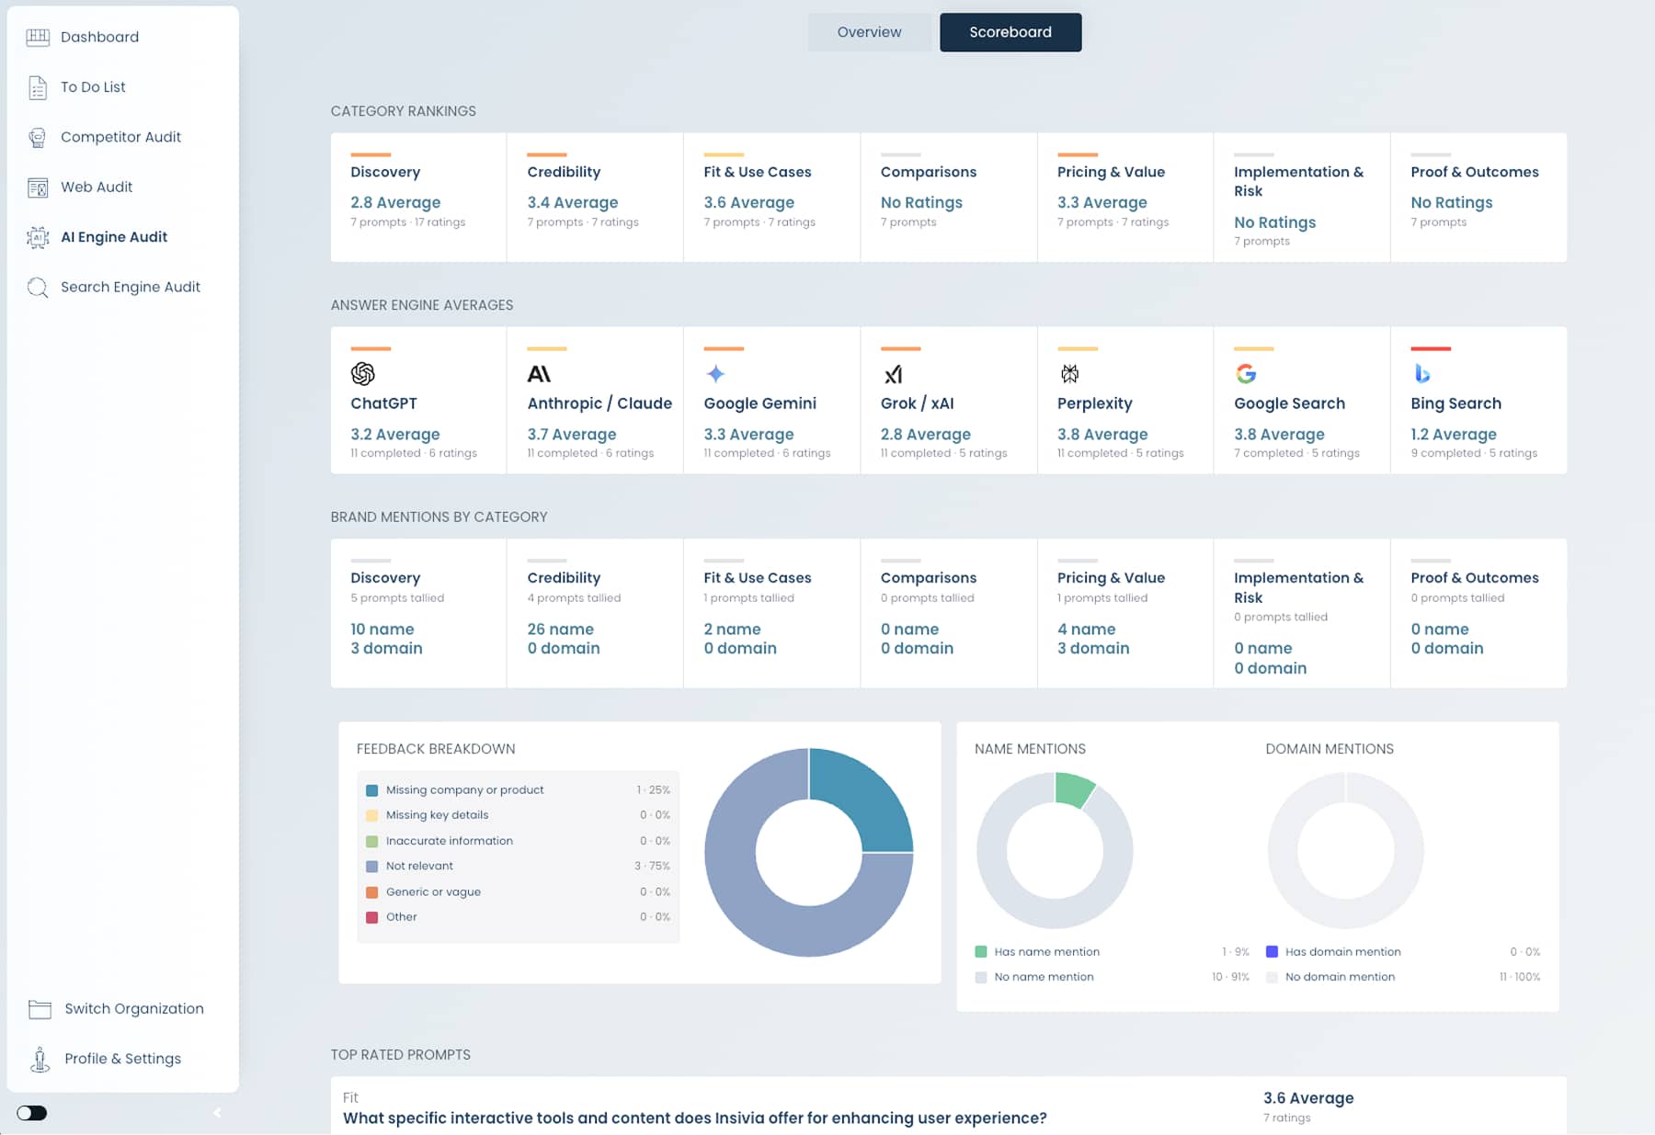Viewport: 1655px width, 1135px height.
Task: Open the Dashboard icon in sidebar
Action: click(38, 37)
